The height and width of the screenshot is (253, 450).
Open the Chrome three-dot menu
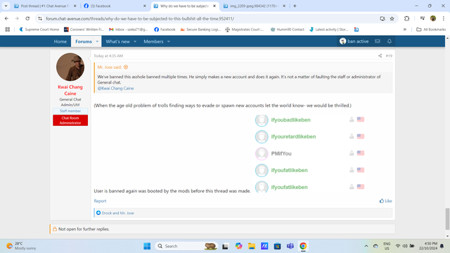[x=444, y=18]
